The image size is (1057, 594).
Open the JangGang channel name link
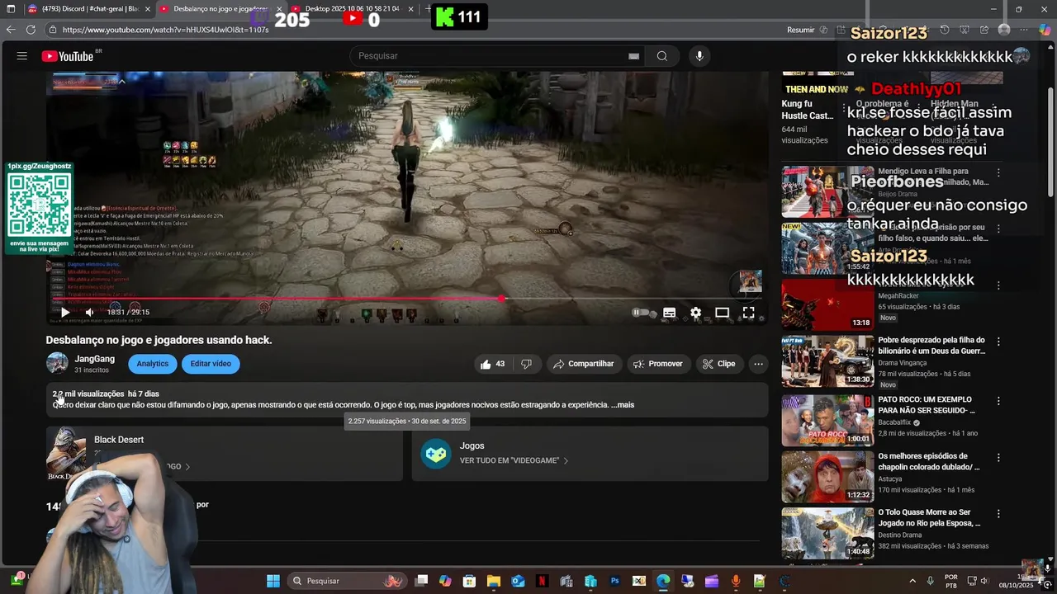[94, 359]
